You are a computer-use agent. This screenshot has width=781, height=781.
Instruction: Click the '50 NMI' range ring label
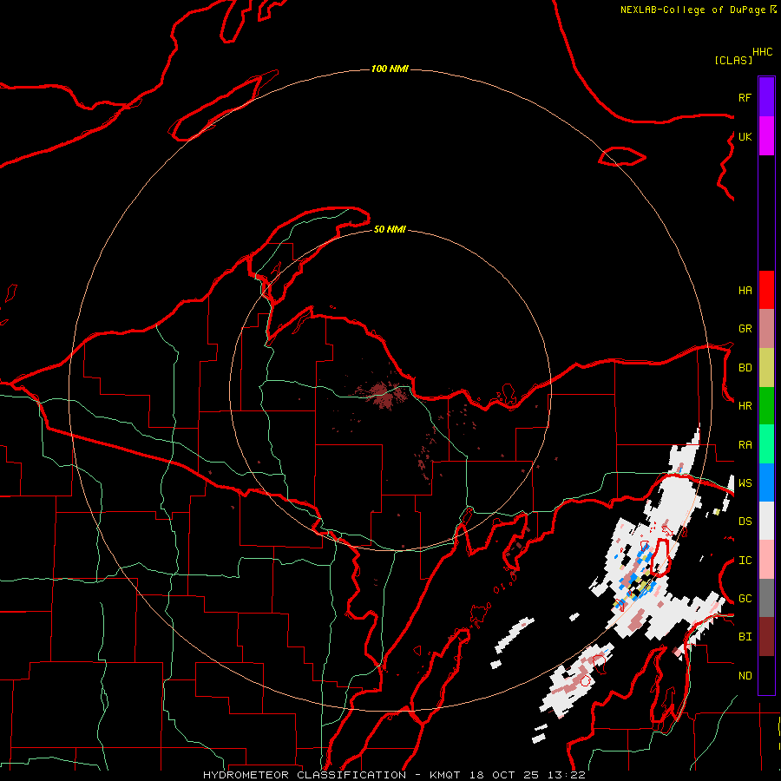coord(390,229)
